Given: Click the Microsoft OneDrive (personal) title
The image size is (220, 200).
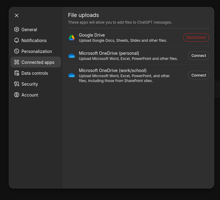Looking at the screenshot, I should (109, 53).
